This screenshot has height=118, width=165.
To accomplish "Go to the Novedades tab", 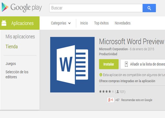I will [x=123, y=23].
